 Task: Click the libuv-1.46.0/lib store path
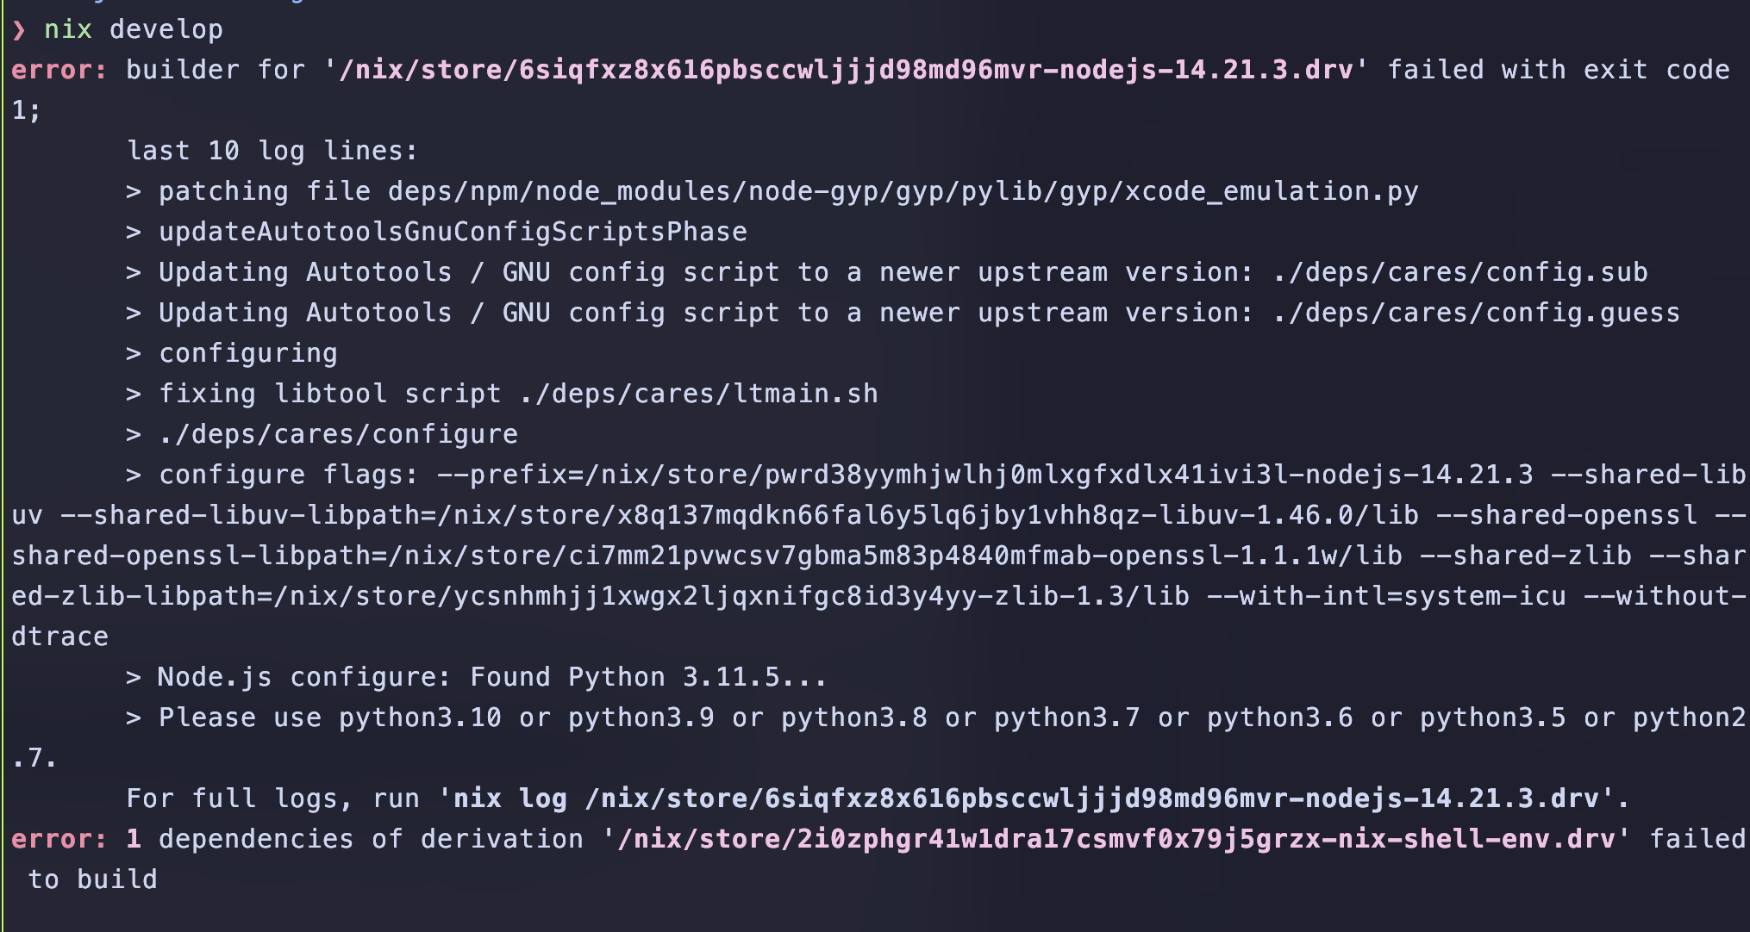coord(928,516)
